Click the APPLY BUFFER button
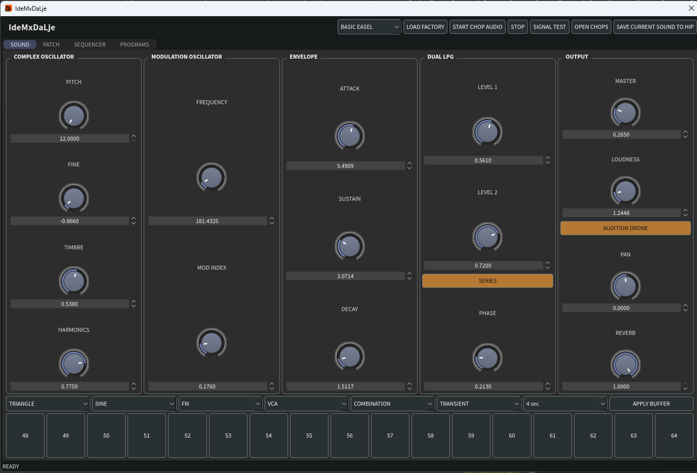The width and height of the screenshot is (697, 473). (651, 404)
